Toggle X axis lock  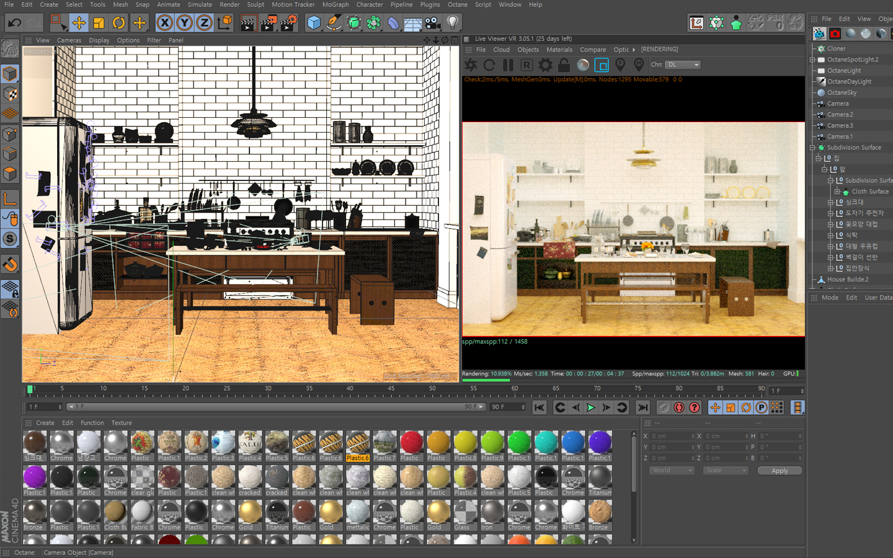tap(164, 23)
